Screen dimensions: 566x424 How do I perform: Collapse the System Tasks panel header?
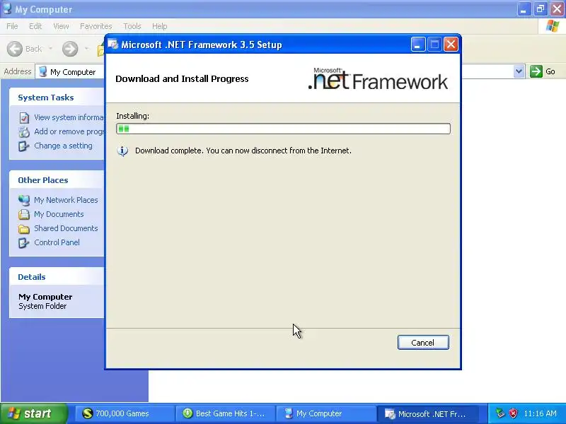(57, 98)
